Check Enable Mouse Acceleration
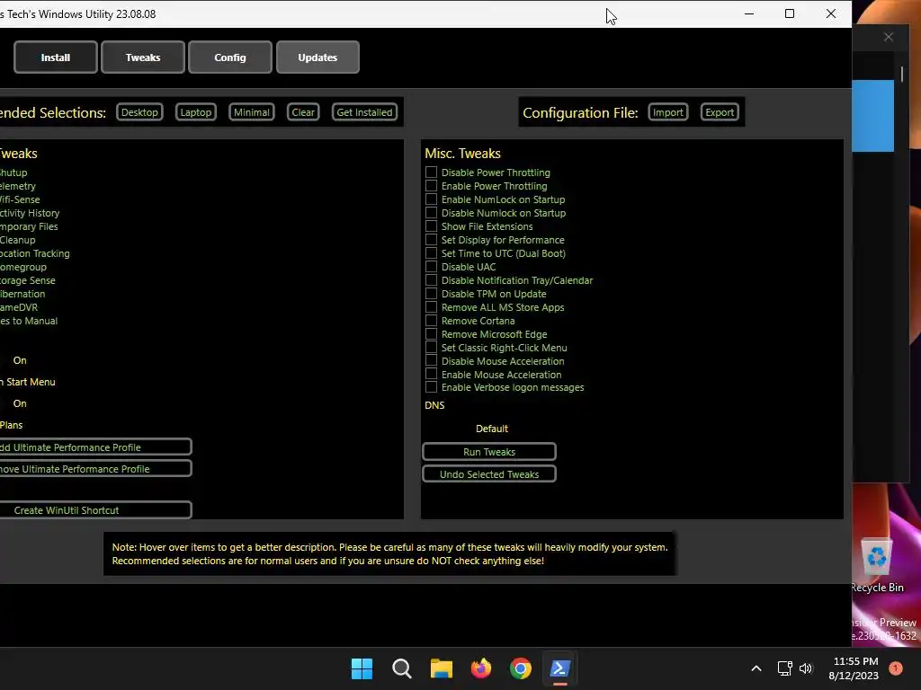 [x=431, y=375]
